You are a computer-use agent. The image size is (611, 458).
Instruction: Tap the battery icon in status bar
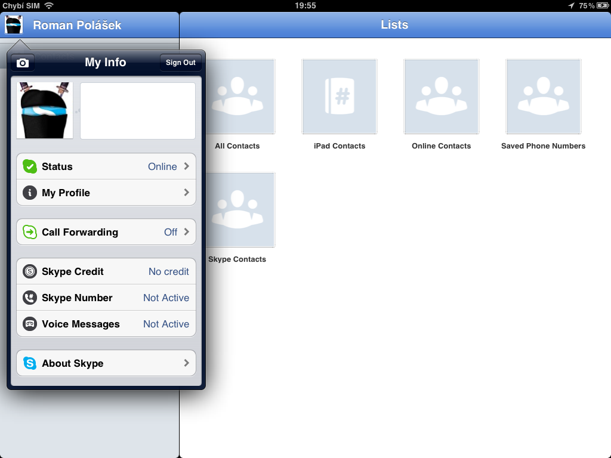tap(603, 5)
